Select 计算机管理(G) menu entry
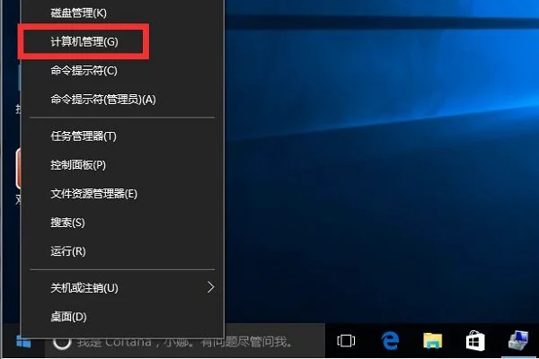This screenshot has height=359, width=539. [x=122, y=42]
